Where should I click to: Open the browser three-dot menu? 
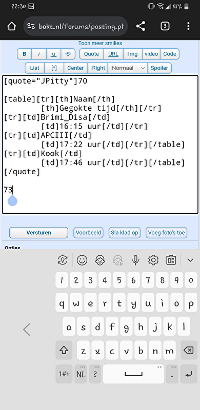coord(188,26)
